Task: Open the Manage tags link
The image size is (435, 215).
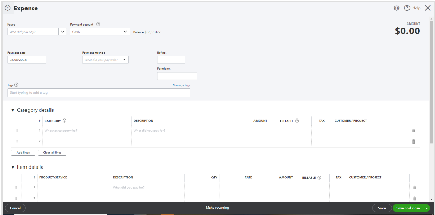Action: tap(182, 85)
